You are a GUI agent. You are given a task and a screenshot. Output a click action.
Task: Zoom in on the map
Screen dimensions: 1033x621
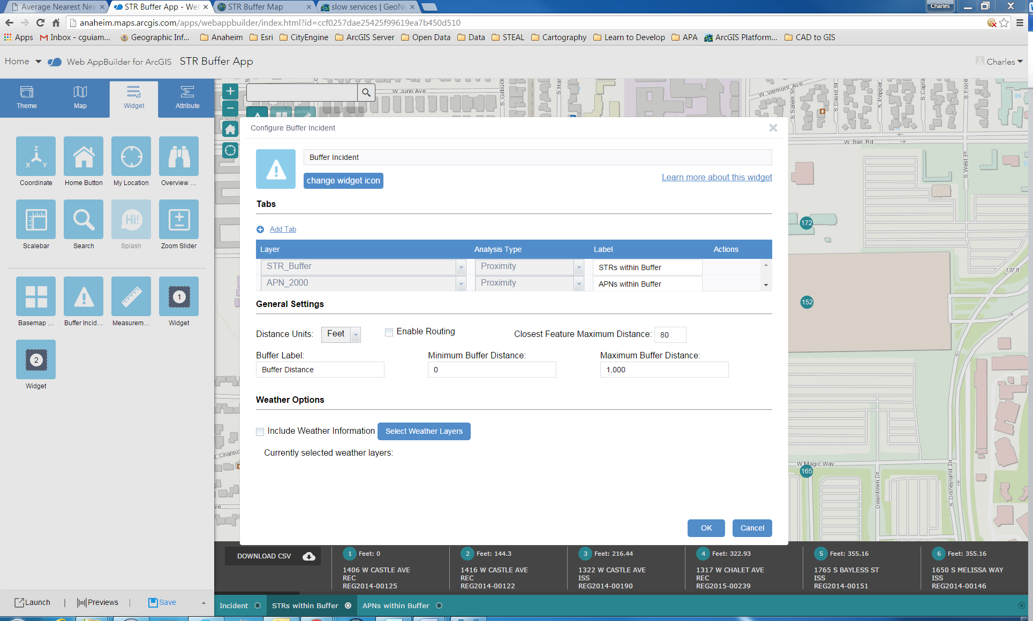[x=230, y=91]
